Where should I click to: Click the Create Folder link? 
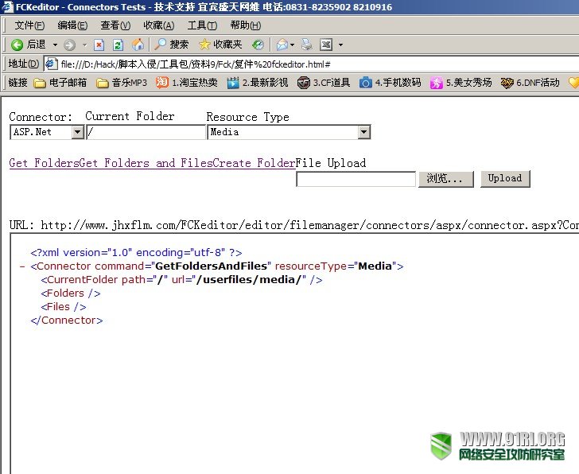click(x=254, y=163)
